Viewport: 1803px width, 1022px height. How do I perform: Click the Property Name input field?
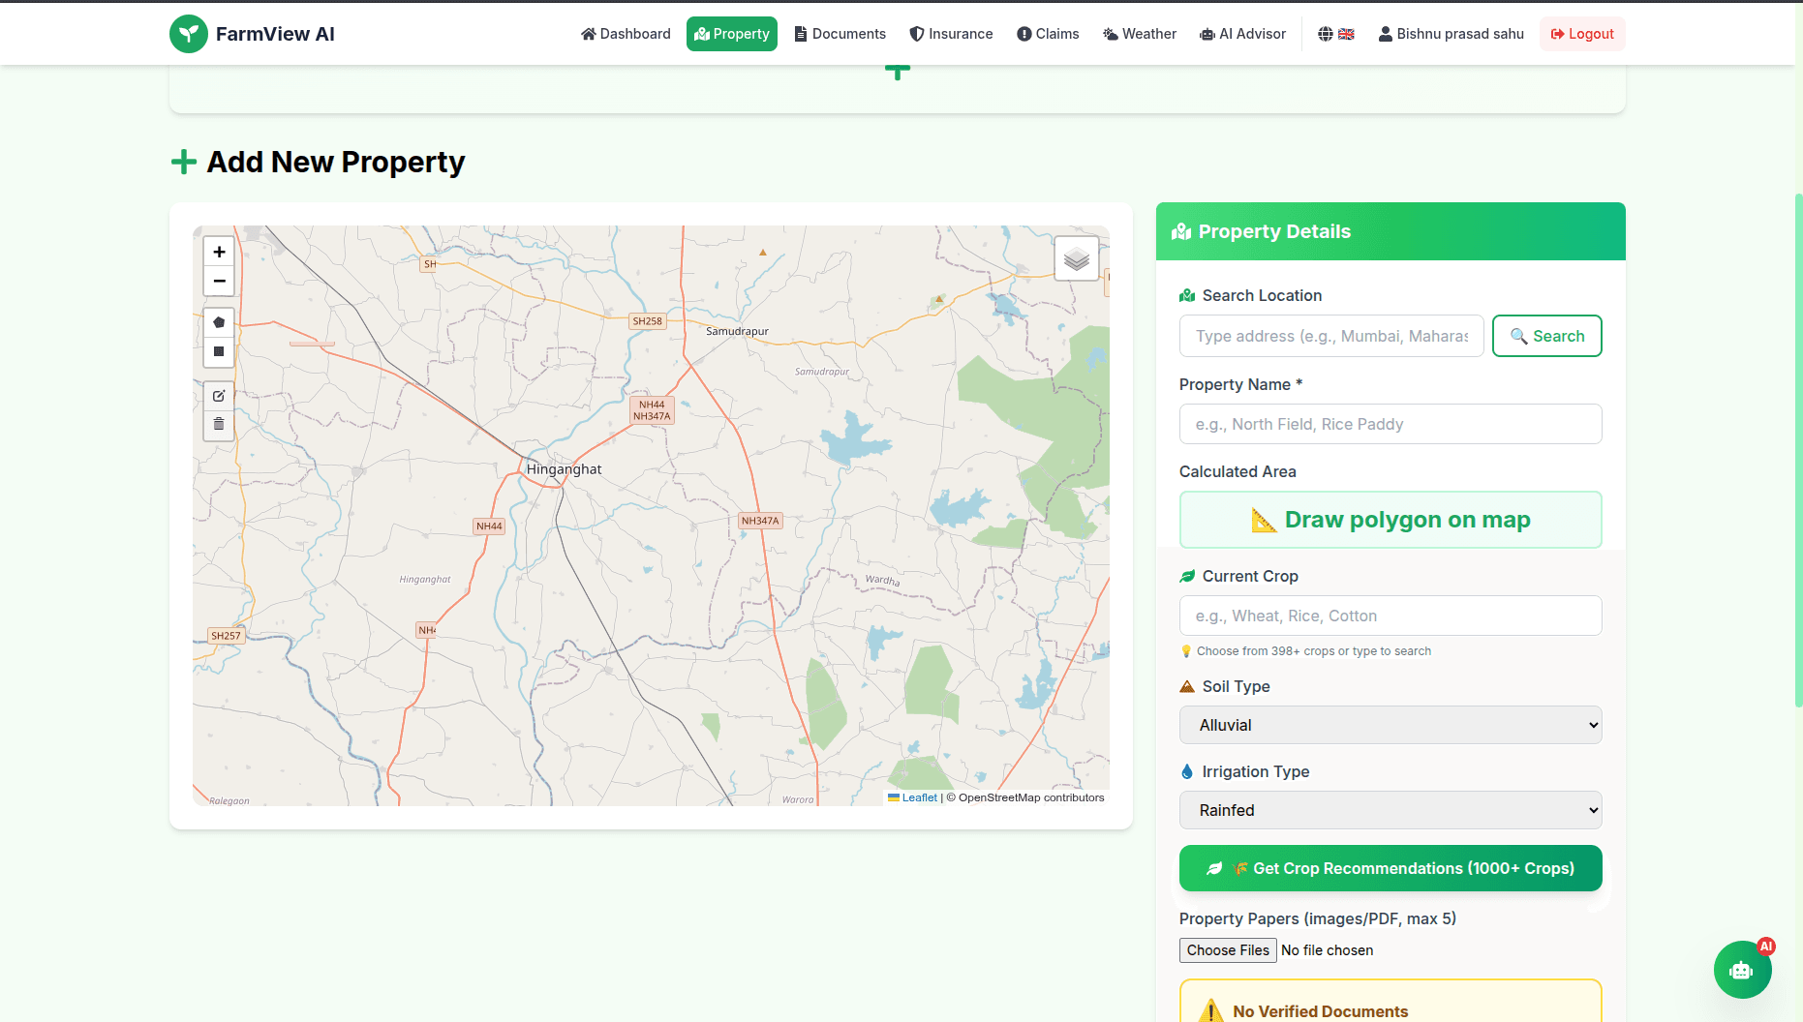[1390, 424]
